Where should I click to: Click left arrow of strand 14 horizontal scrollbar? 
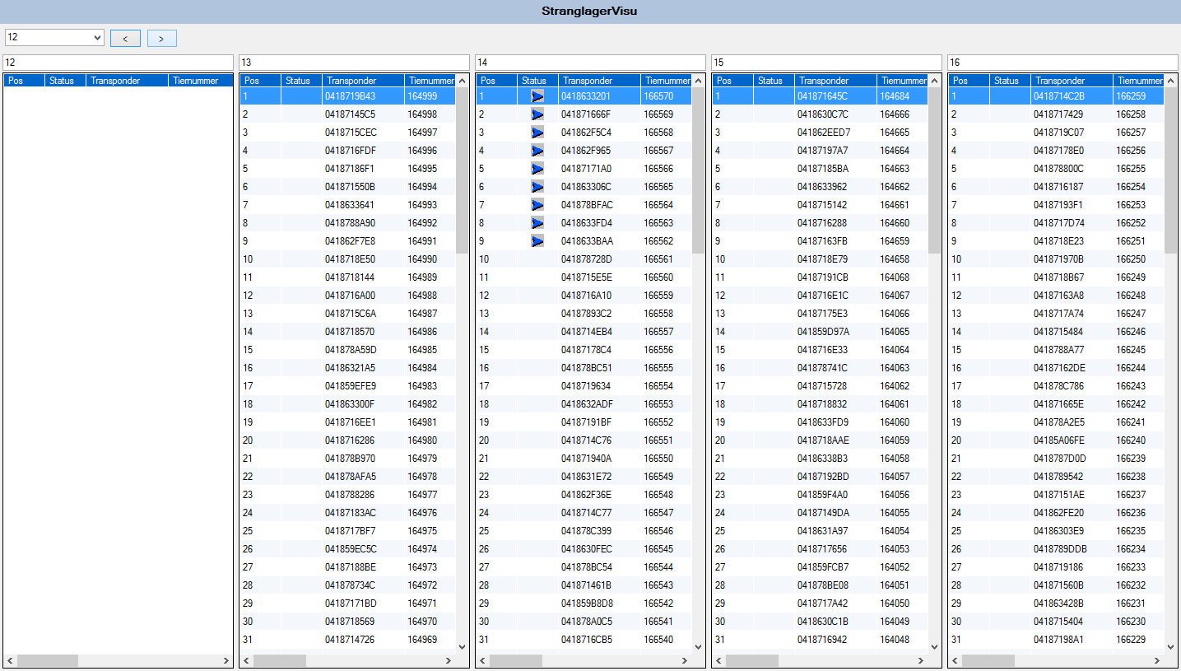point(482,660)
